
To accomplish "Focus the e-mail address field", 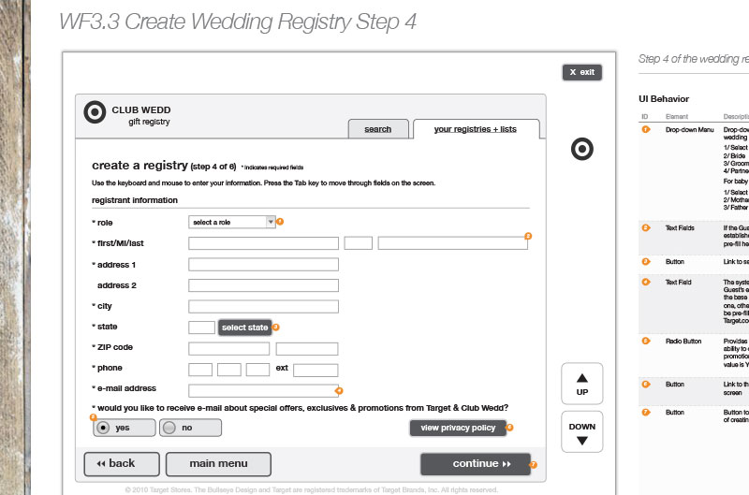I will 263,390.
